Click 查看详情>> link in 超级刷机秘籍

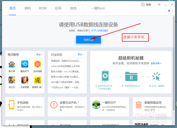tap(156, 63)
